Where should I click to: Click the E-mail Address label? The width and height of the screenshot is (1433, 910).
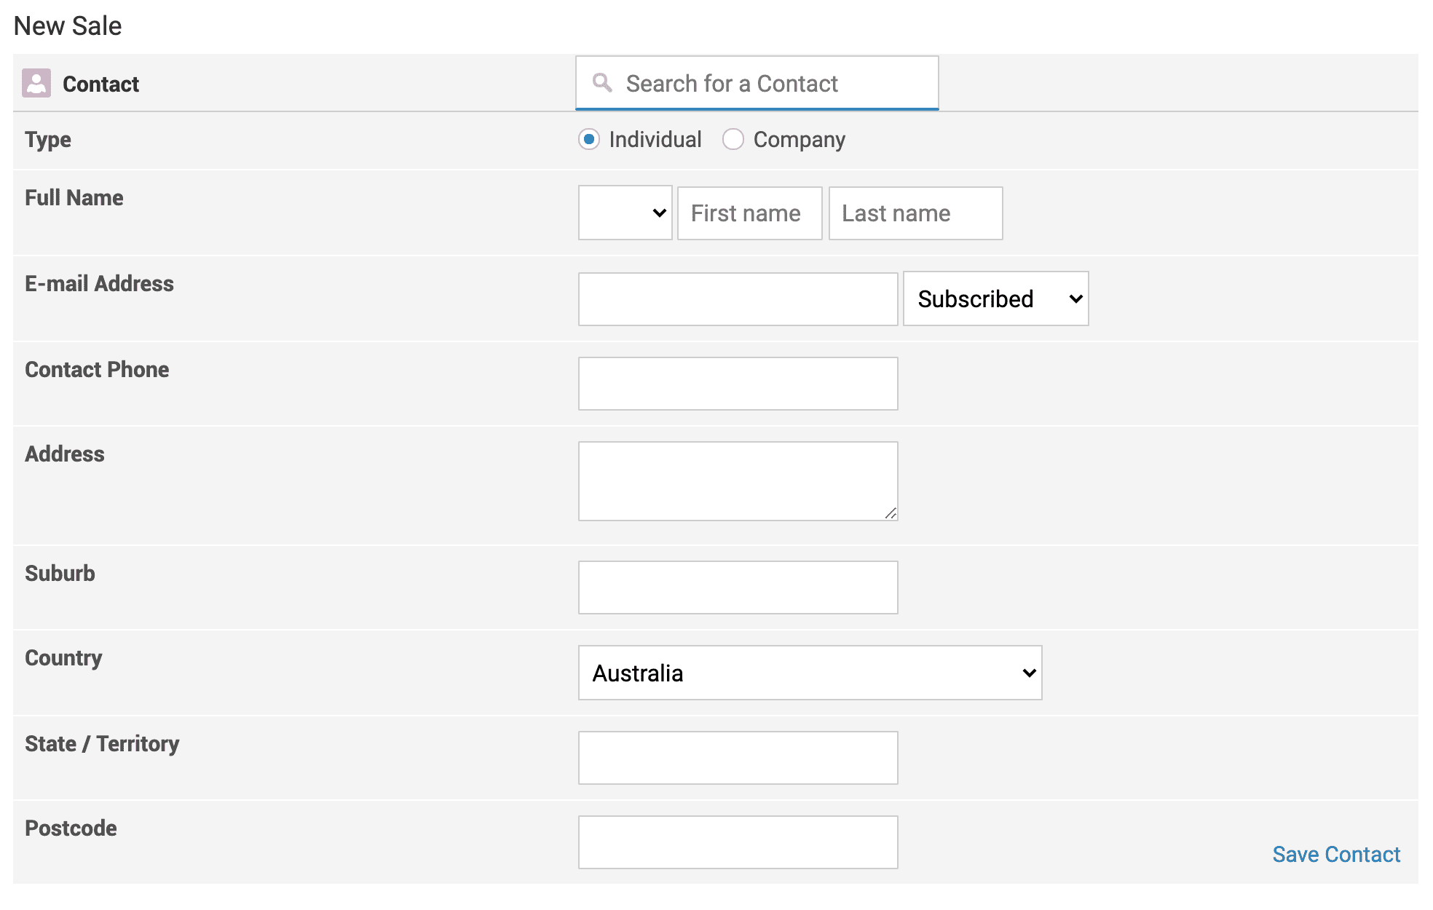100,284
